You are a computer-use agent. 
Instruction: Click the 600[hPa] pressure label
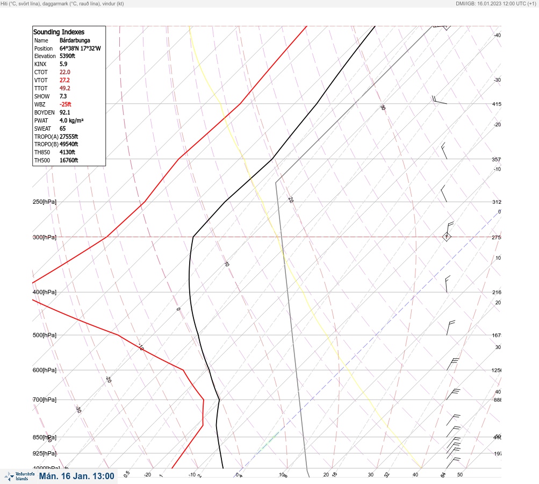(45, 370)
